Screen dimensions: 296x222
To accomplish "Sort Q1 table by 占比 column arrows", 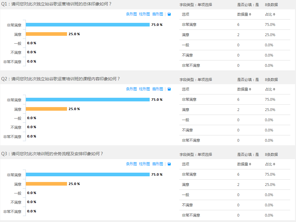I will click(274, 14).
